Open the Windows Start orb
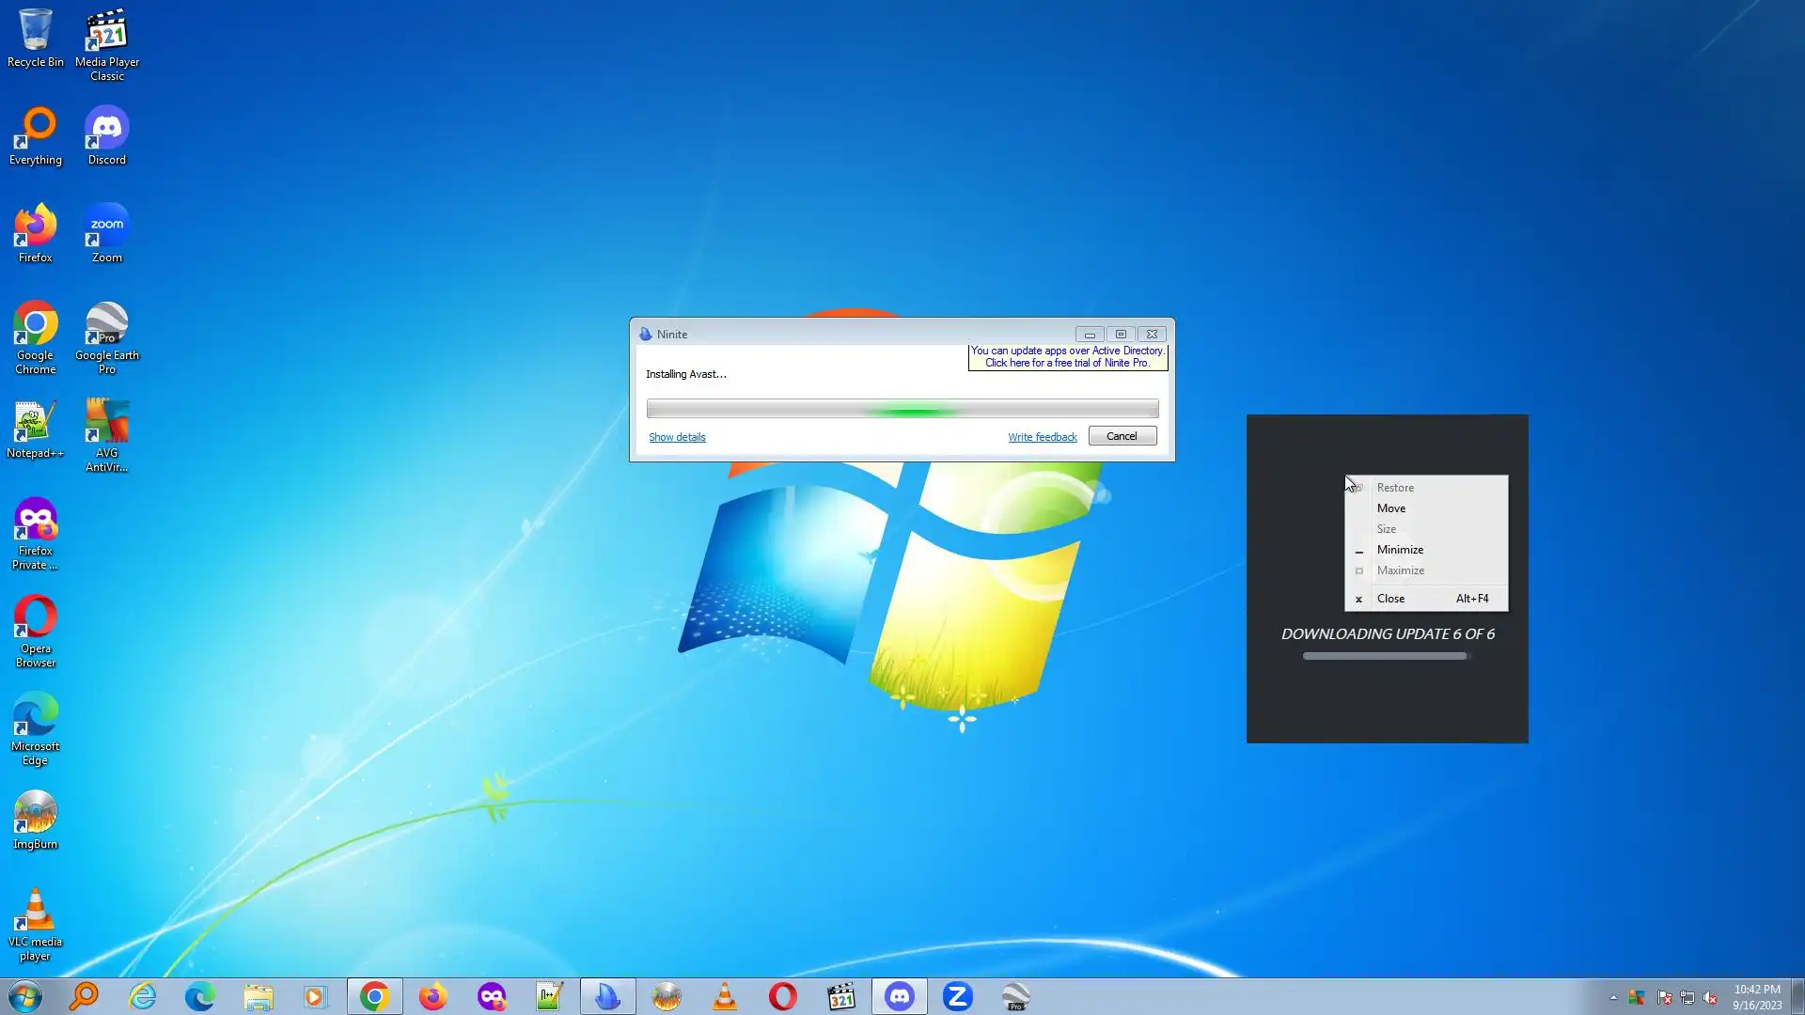Image resolution: width=1805 pixels, height=1015 pixels. click(25, 996)
